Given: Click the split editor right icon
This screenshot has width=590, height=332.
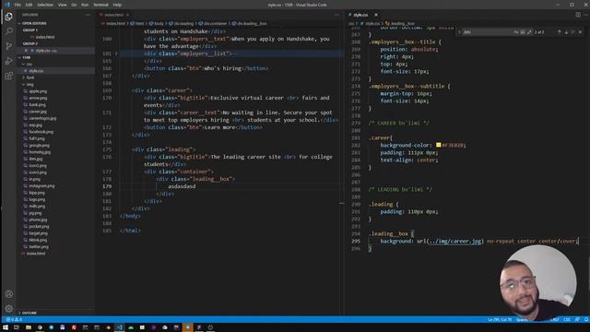Looking at the screenshot, I should [578, 15].
